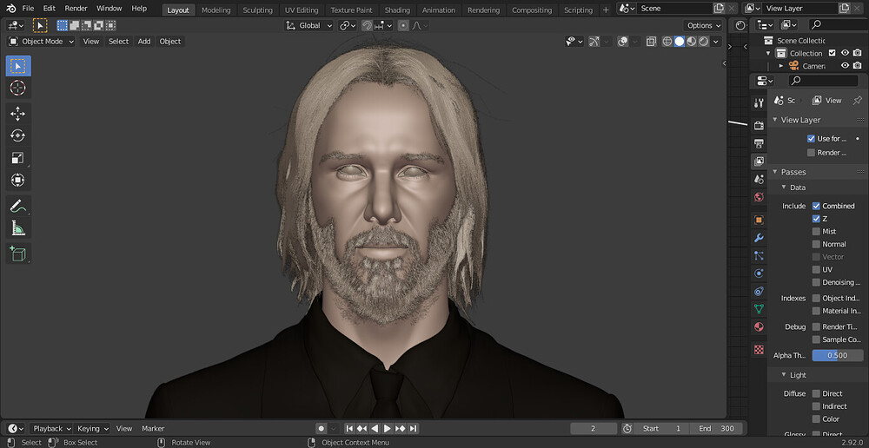Select the Annotate tool
This screenshot has width=869, height=448.
(17, 206)
